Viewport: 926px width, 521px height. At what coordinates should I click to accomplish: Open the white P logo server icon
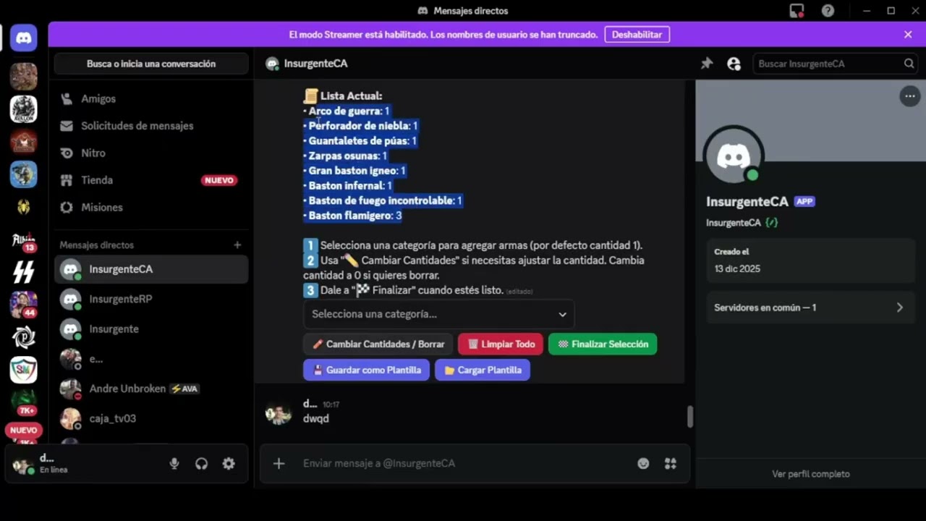coord(24,337)
